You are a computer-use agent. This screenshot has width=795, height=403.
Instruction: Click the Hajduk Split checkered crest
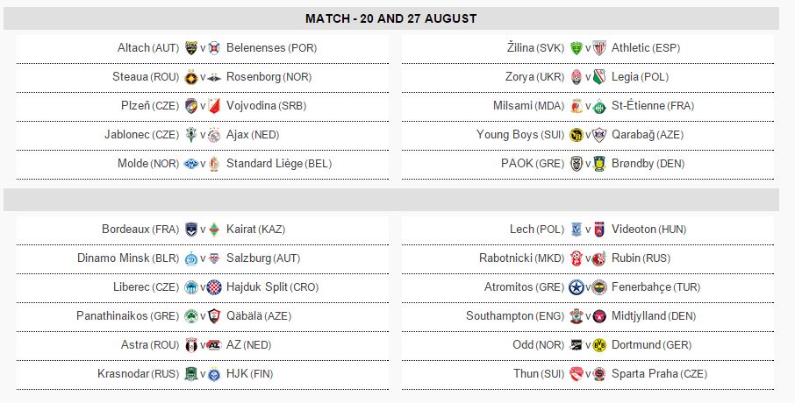click(x=215, y=287)
